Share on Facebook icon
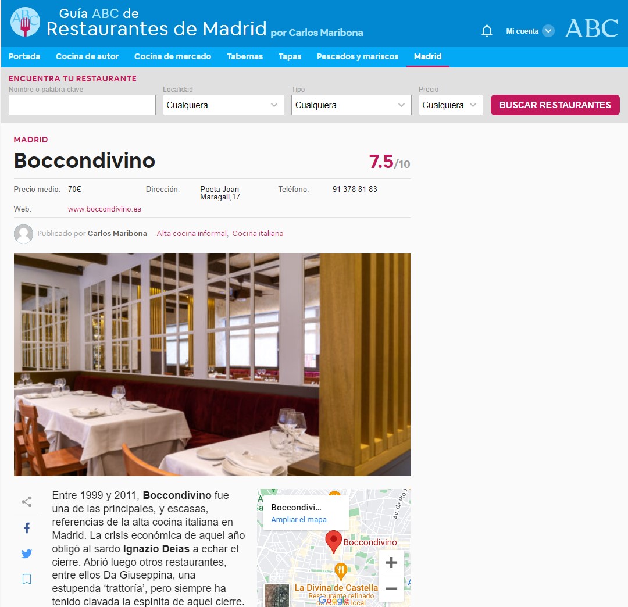This screenshot has height=607, width=628. coord(27,528)
